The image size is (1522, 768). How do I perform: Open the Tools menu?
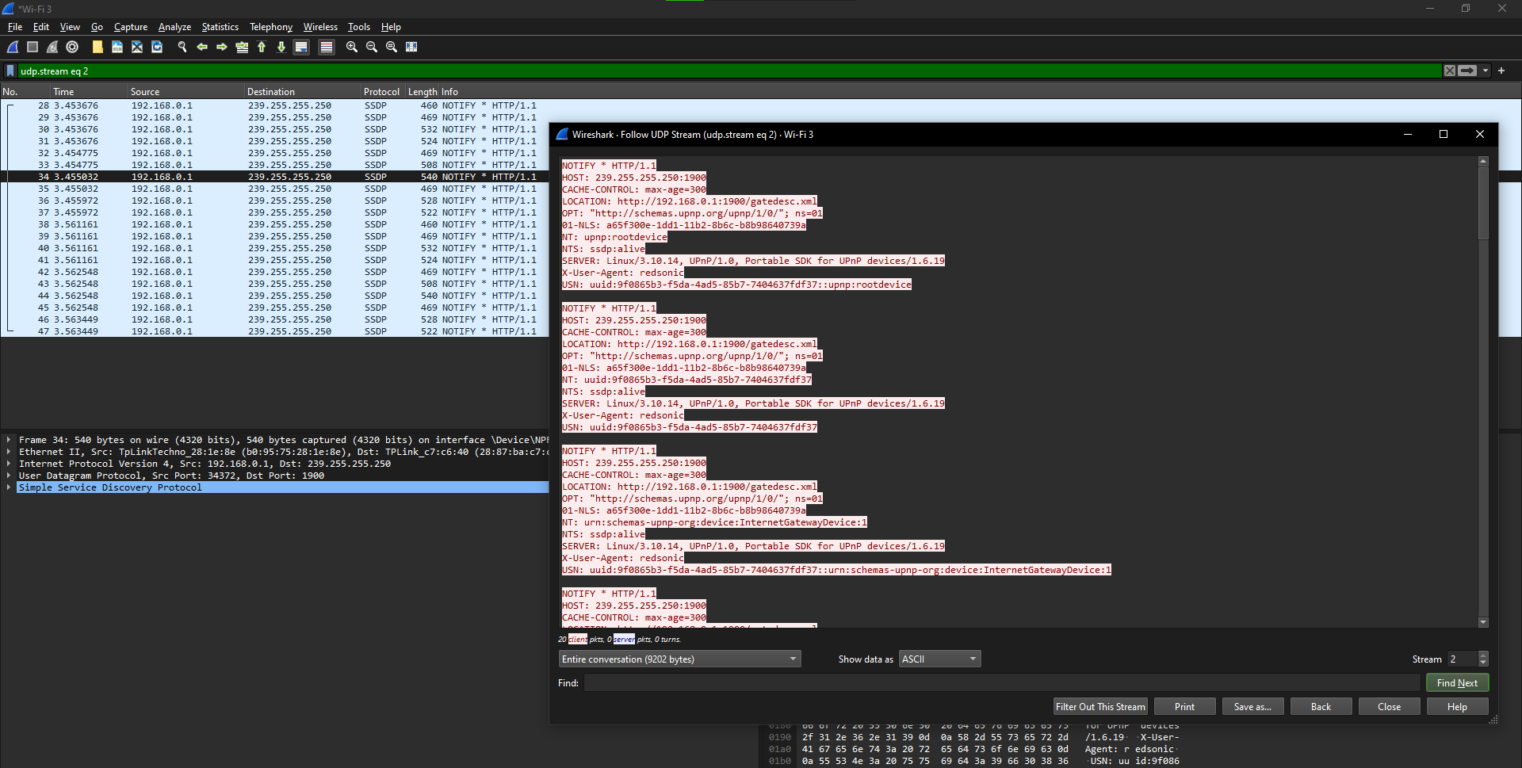(359, 27)
